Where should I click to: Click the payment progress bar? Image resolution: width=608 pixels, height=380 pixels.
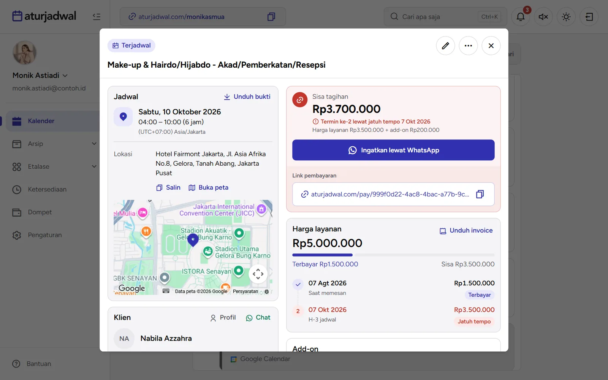[393, 255]
